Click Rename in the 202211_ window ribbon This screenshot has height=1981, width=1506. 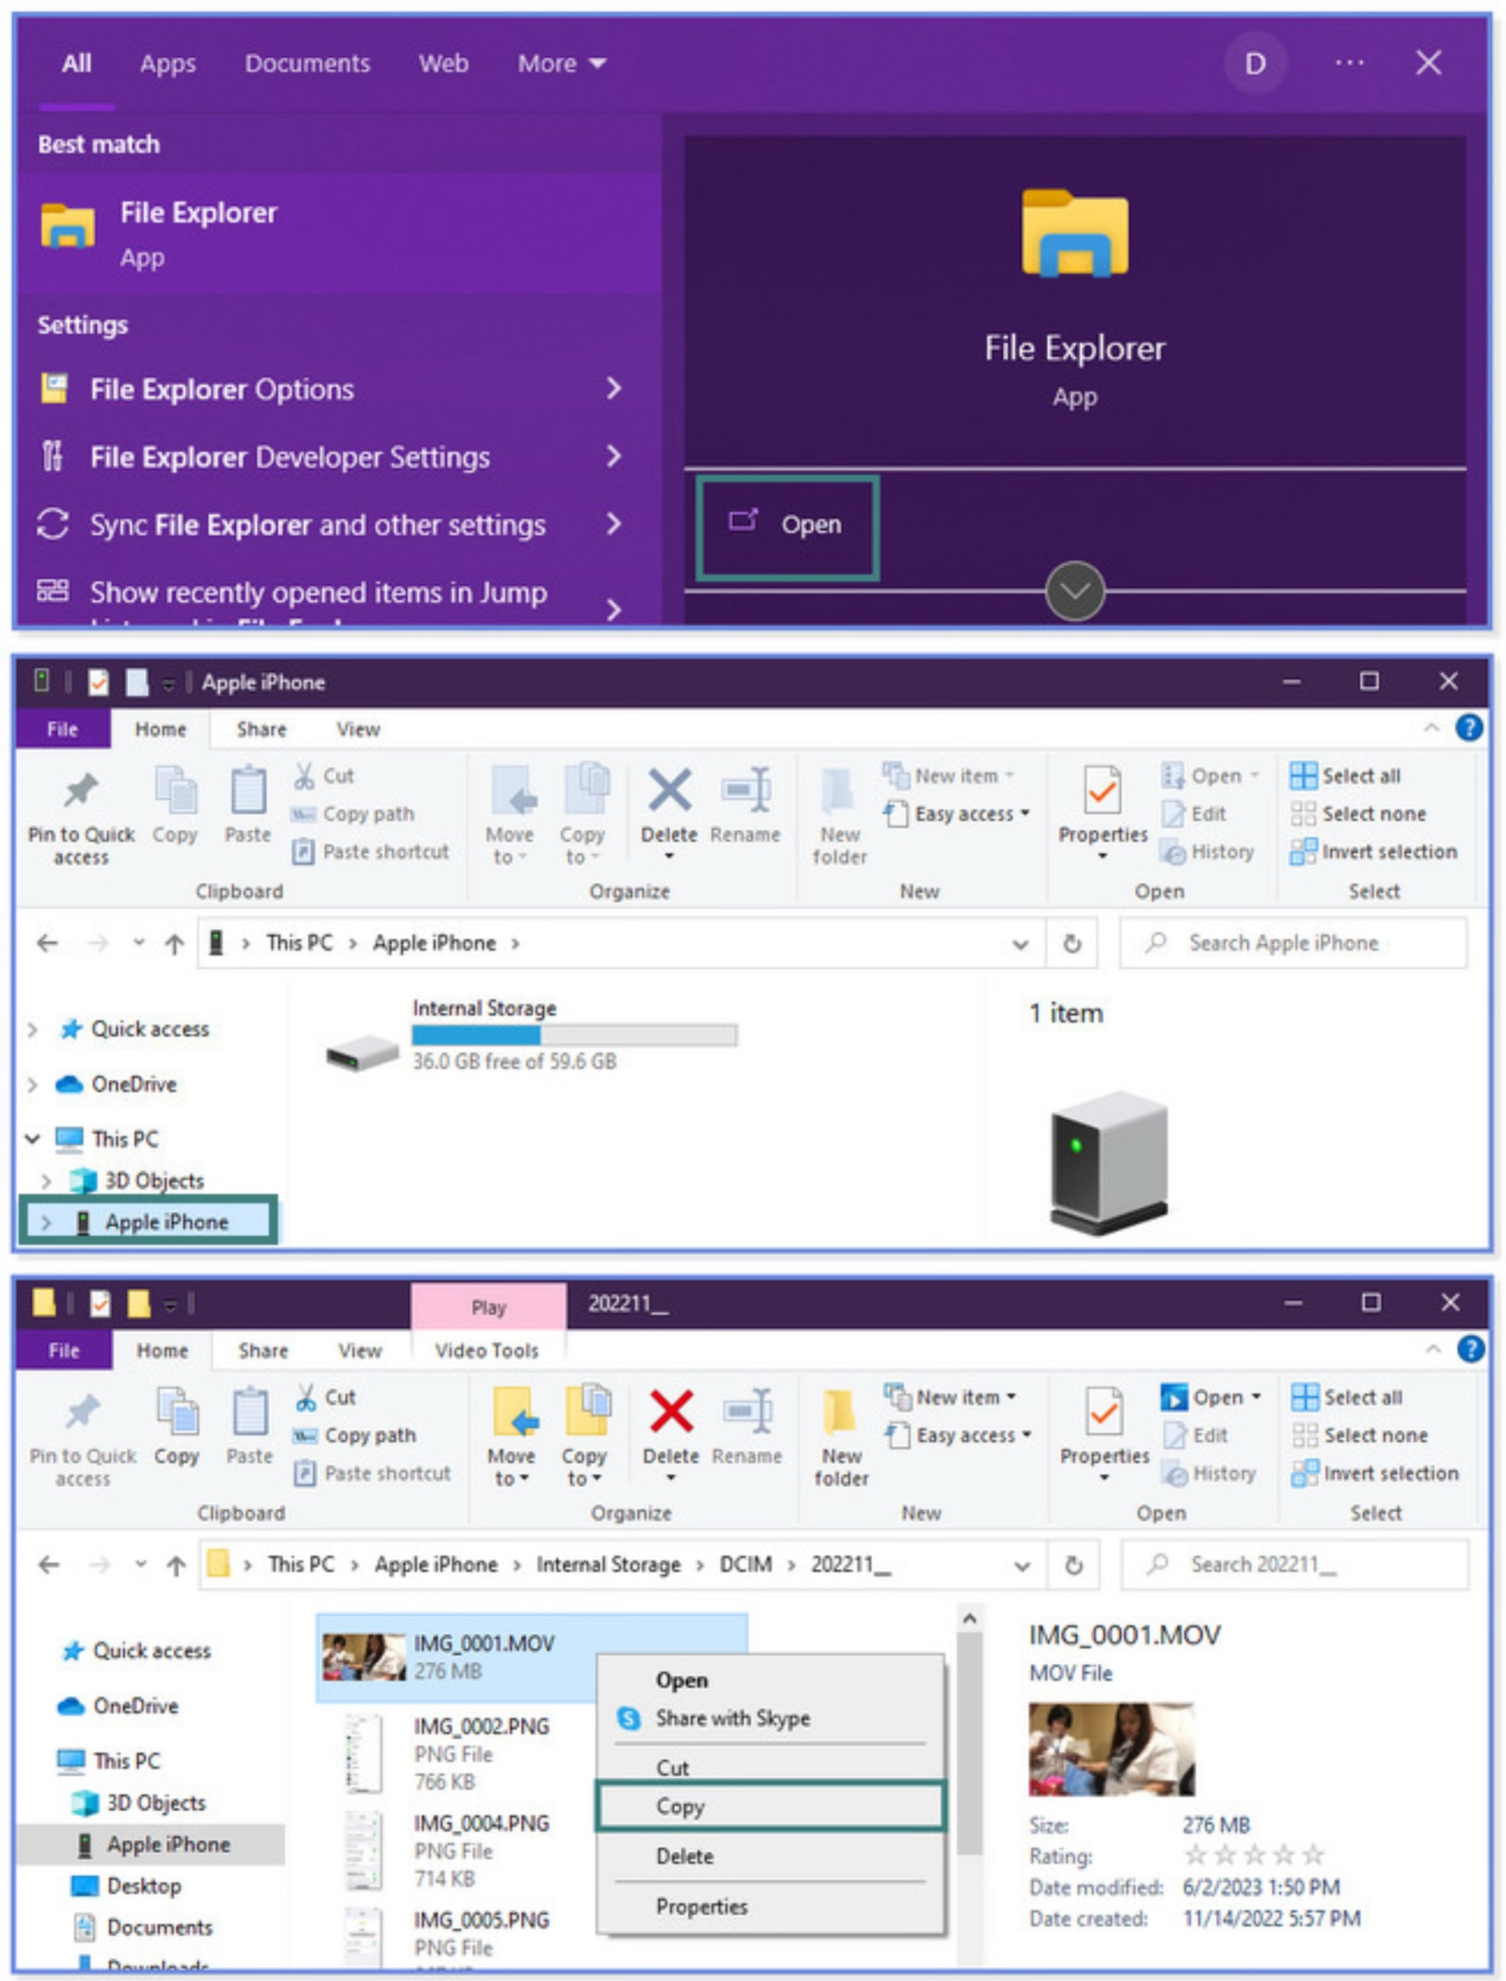pyautogui.click(x=747, y=1428)
